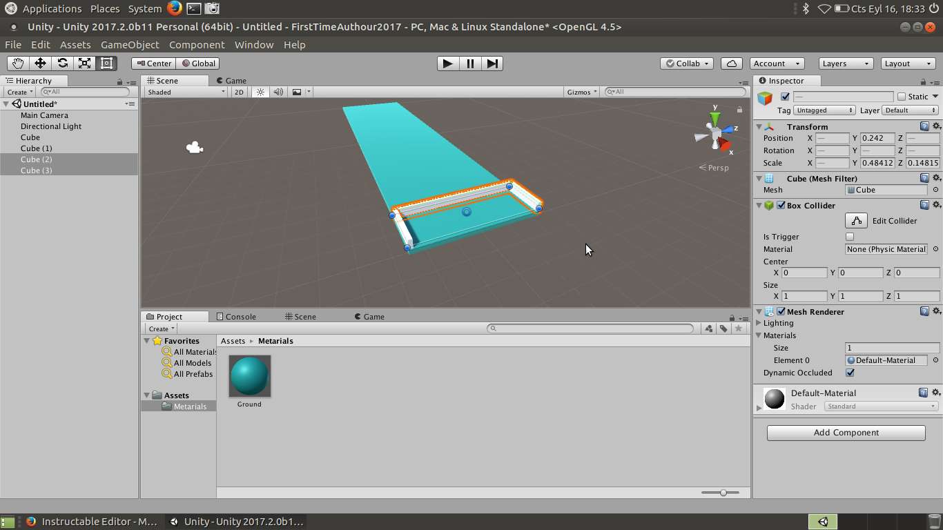Open the screenshot tool camera icon

213,8
